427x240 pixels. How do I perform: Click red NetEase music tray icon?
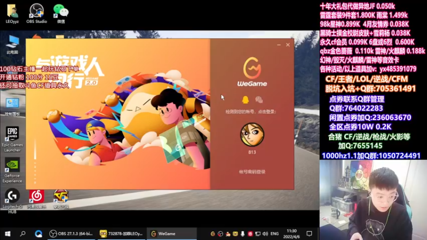[x=250, y=234]
